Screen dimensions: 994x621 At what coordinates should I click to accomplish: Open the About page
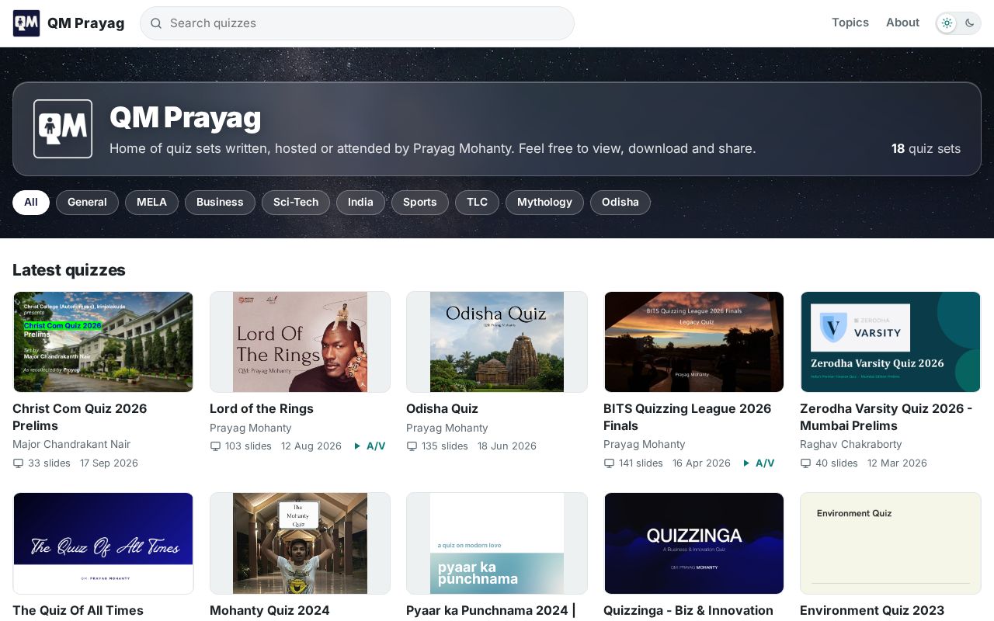(902, 23)
